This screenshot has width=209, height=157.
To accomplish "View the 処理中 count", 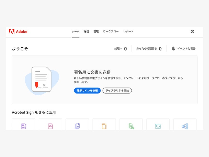I will [x=120, y=49].
